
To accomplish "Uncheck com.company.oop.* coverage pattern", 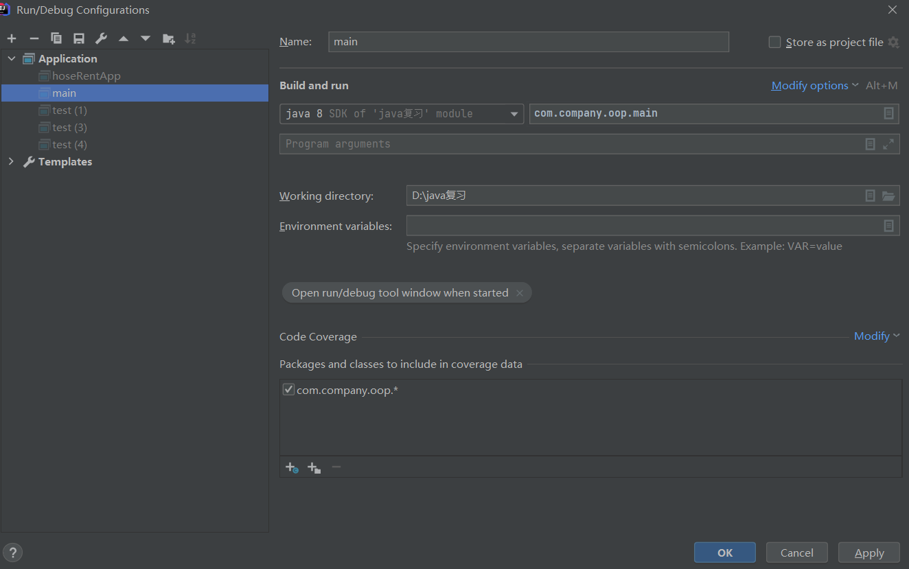I will coord(289,390).
